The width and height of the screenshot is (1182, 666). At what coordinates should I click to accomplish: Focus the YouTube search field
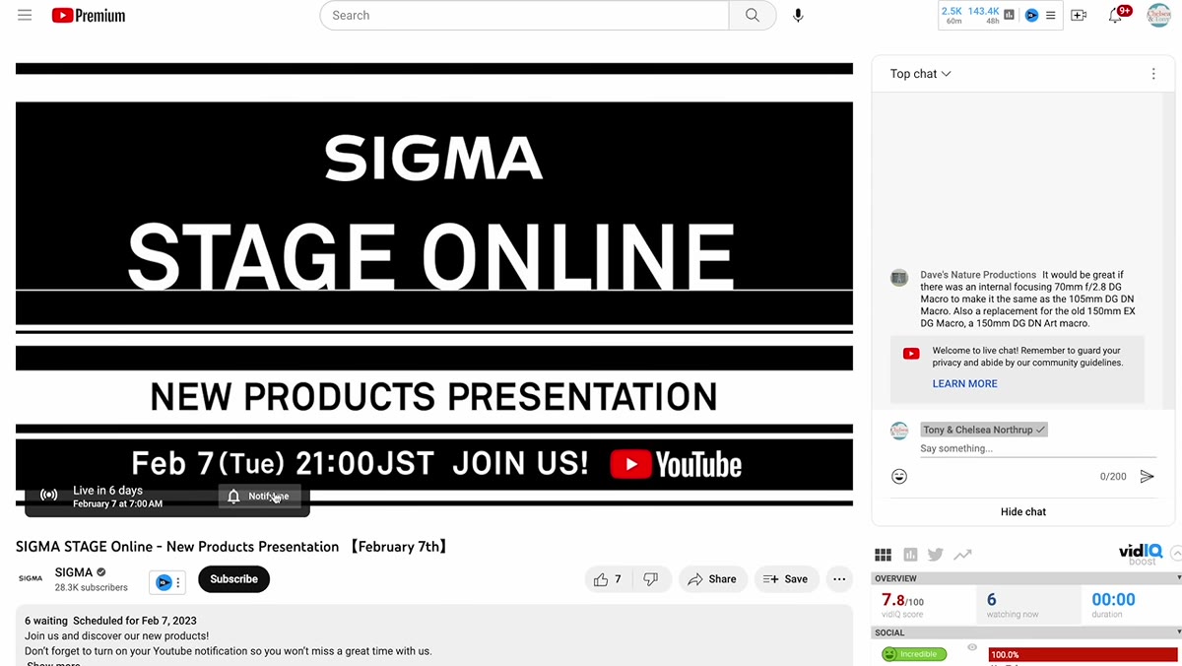pyautogui.click(x=524, y=16)
